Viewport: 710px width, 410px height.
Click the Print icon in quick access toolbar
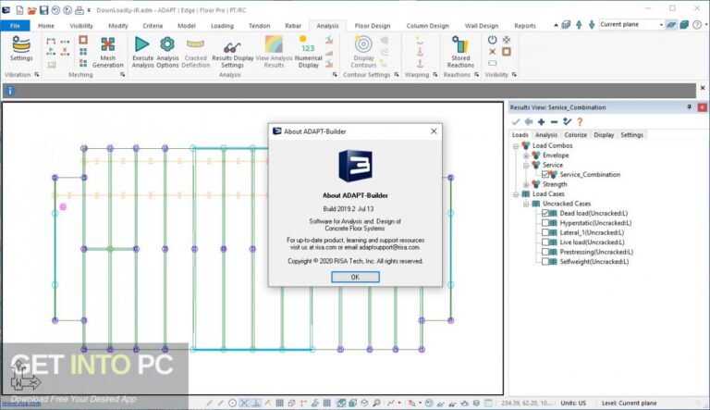[x=80, y=10]
